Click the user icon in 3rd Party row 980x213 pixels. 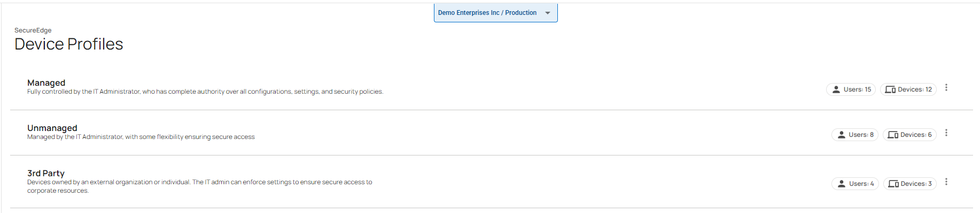tap(842, 184)
